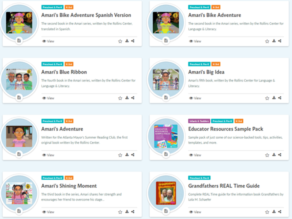Star the Grandfathers REAL Time Guide
Screen dimensions: 292x219
point(267,212)
